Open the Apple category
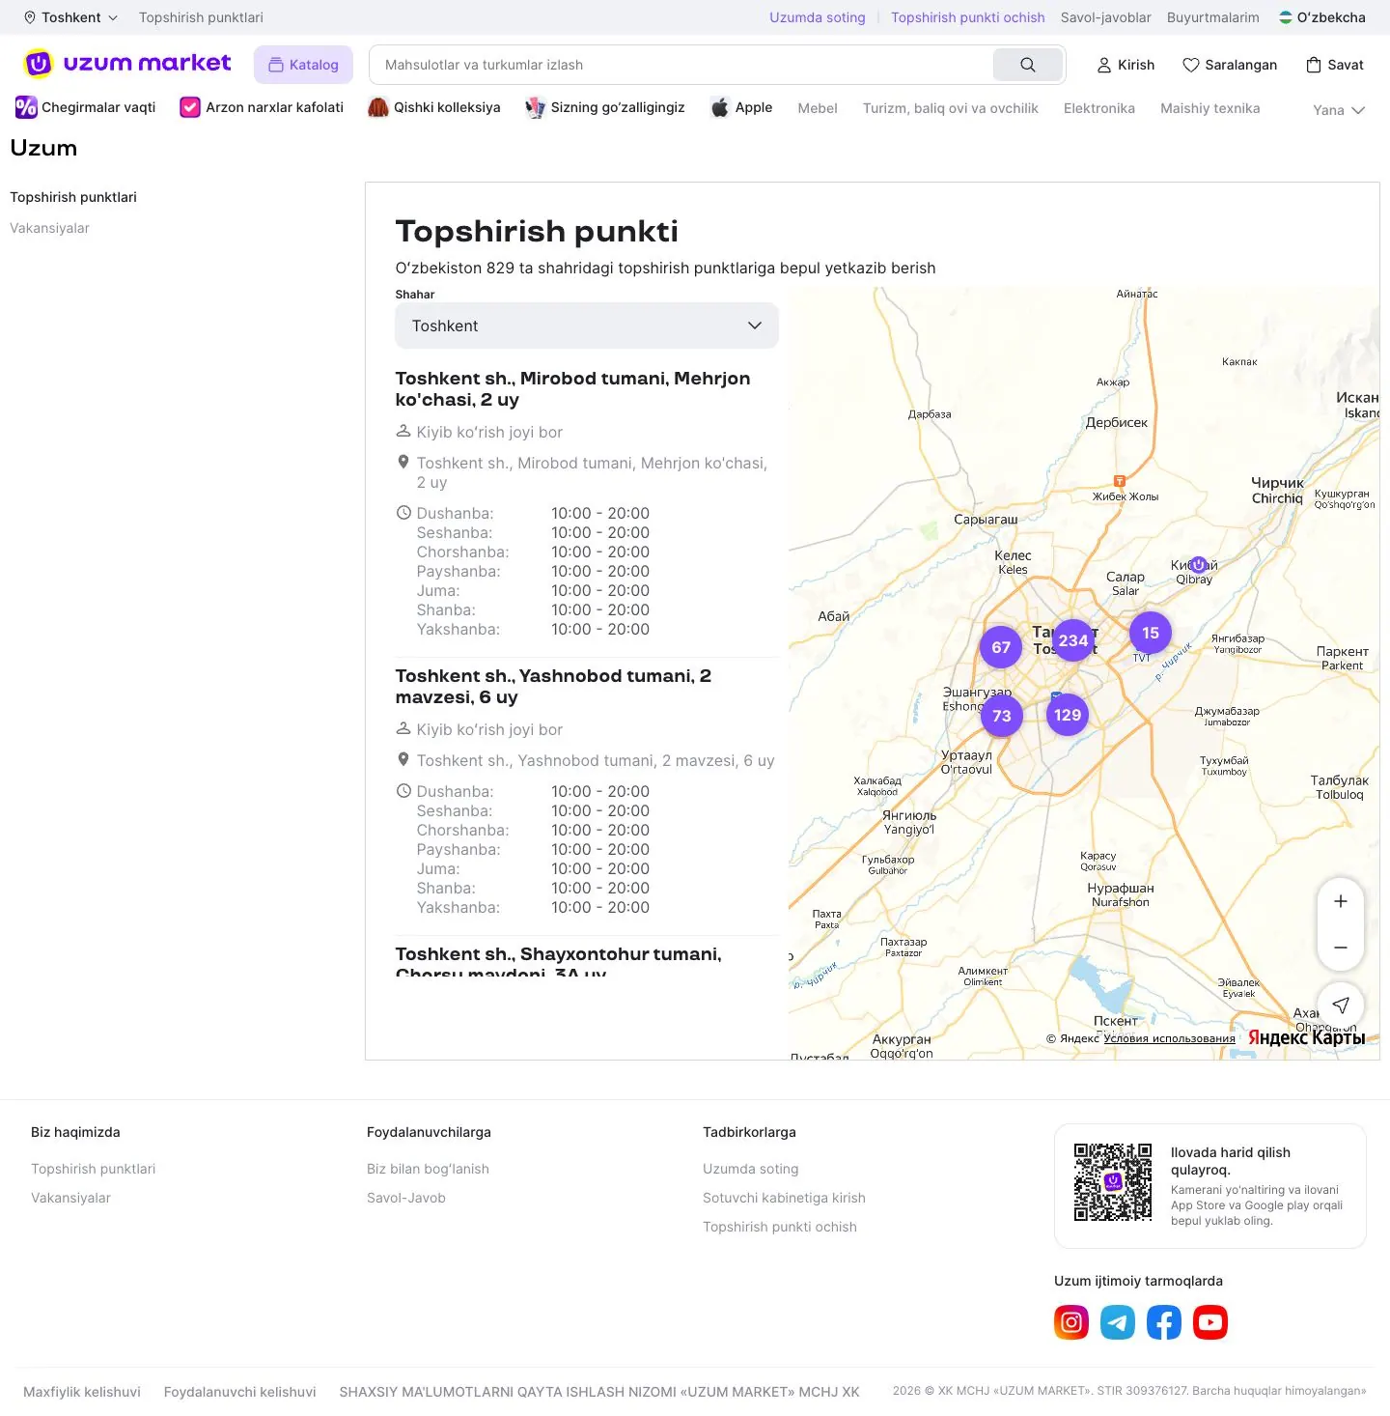Screen dimensions: 1390x1416 (741, 107)
